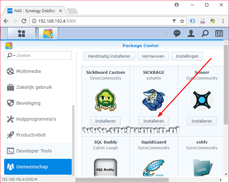
Task: Select Productiviteit category
Action: pos(38,135)
